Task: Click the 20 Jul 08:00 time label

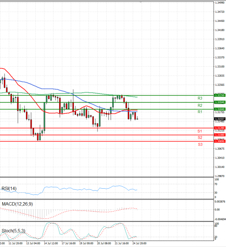Action: tap(104, 243)
